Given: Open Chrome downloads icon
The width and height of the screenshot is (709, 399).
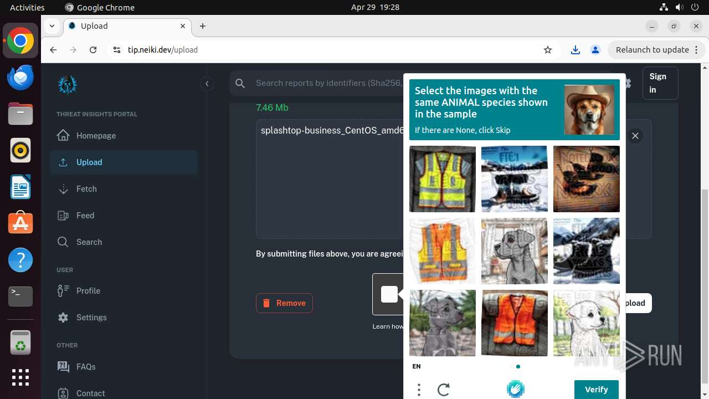Looking at the screenshot, I should point(576,50).
